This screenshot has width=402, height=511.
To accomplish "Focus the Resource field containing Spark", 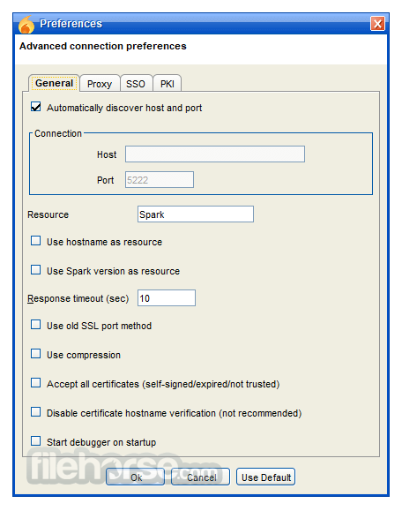I will [x=196, y=214].
